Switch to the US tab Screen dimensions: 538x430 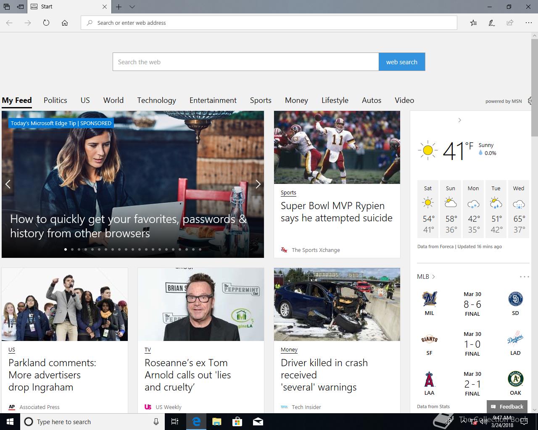coord(85,100)
